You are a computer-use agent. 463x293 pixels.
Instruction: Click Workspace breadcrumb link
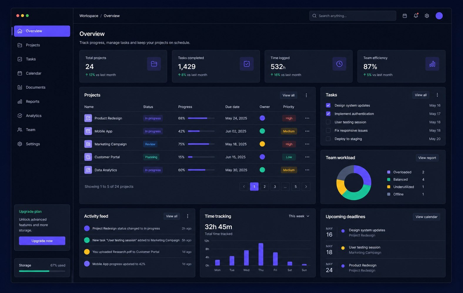89,16
